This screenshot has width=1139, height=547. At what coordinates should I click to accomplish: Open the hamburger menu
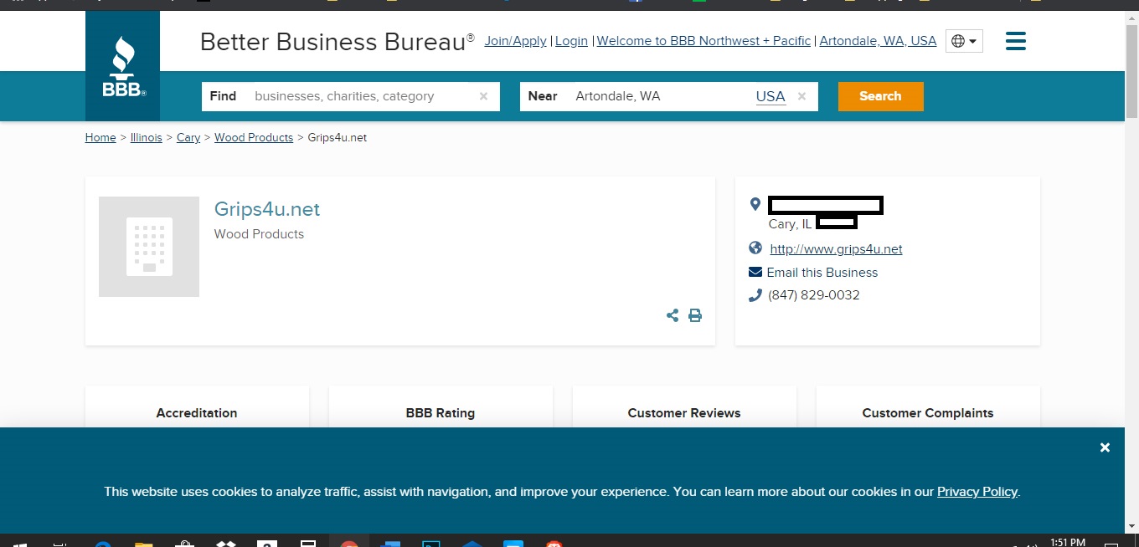1016,41
